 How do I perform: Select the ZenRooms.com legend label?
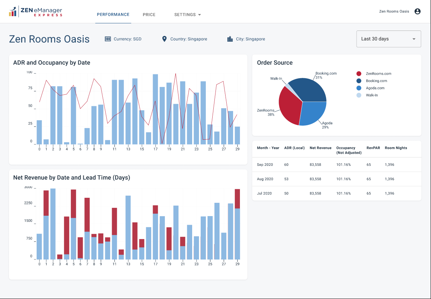(x=379, y=74)
